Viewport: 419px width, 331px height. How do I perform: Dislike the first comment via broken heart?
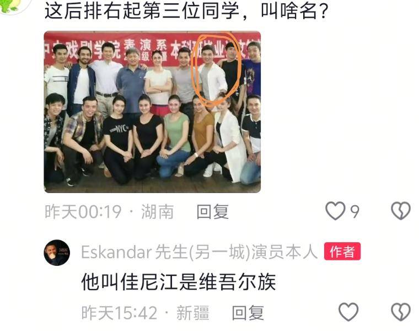pos(401,211)
